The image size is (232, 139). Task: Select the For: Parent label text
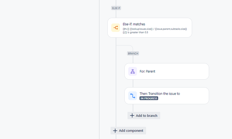tap(147, 71)
